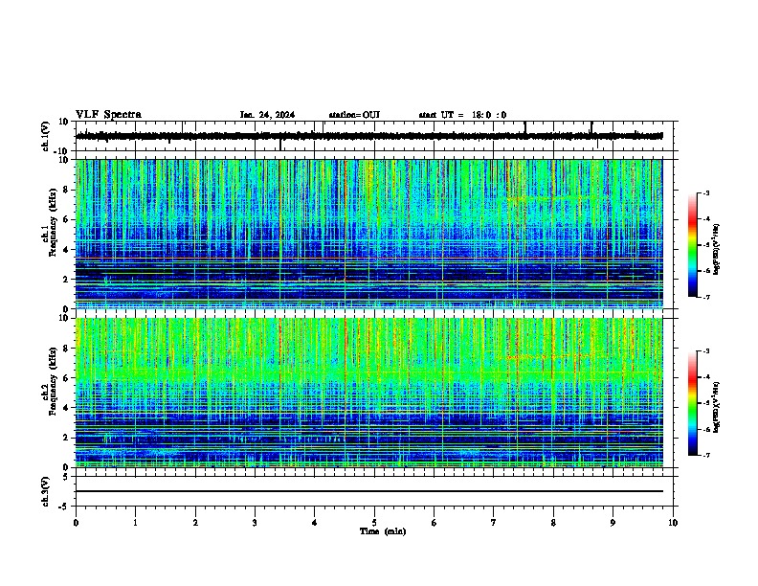Click time axis tick label "8"
758x586 pixels.
(x=553, y=523)
